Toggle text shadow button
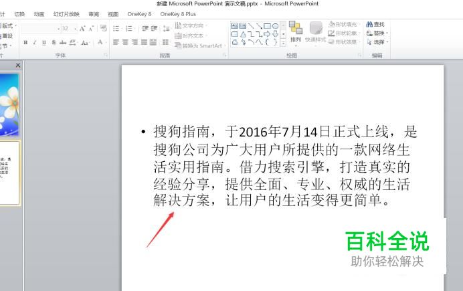The width and height of the screenshot is (463, 291). [x=54, y=43]
